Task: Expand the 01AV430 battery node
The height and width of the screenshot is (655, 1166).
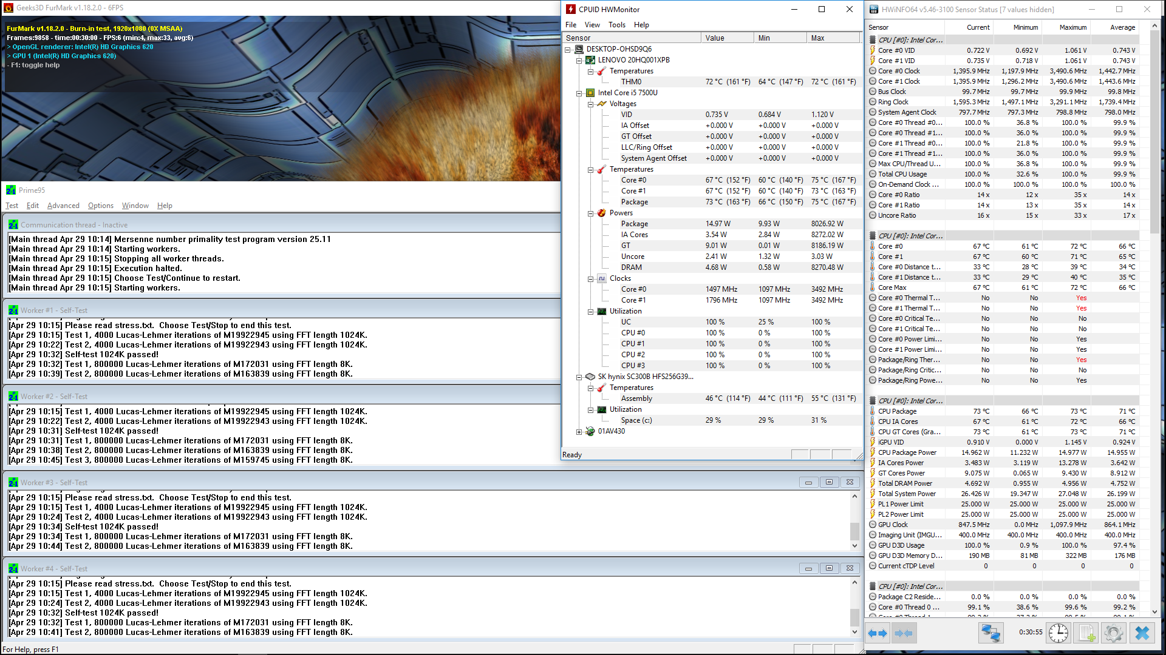Action: click(x=579, y=432)
